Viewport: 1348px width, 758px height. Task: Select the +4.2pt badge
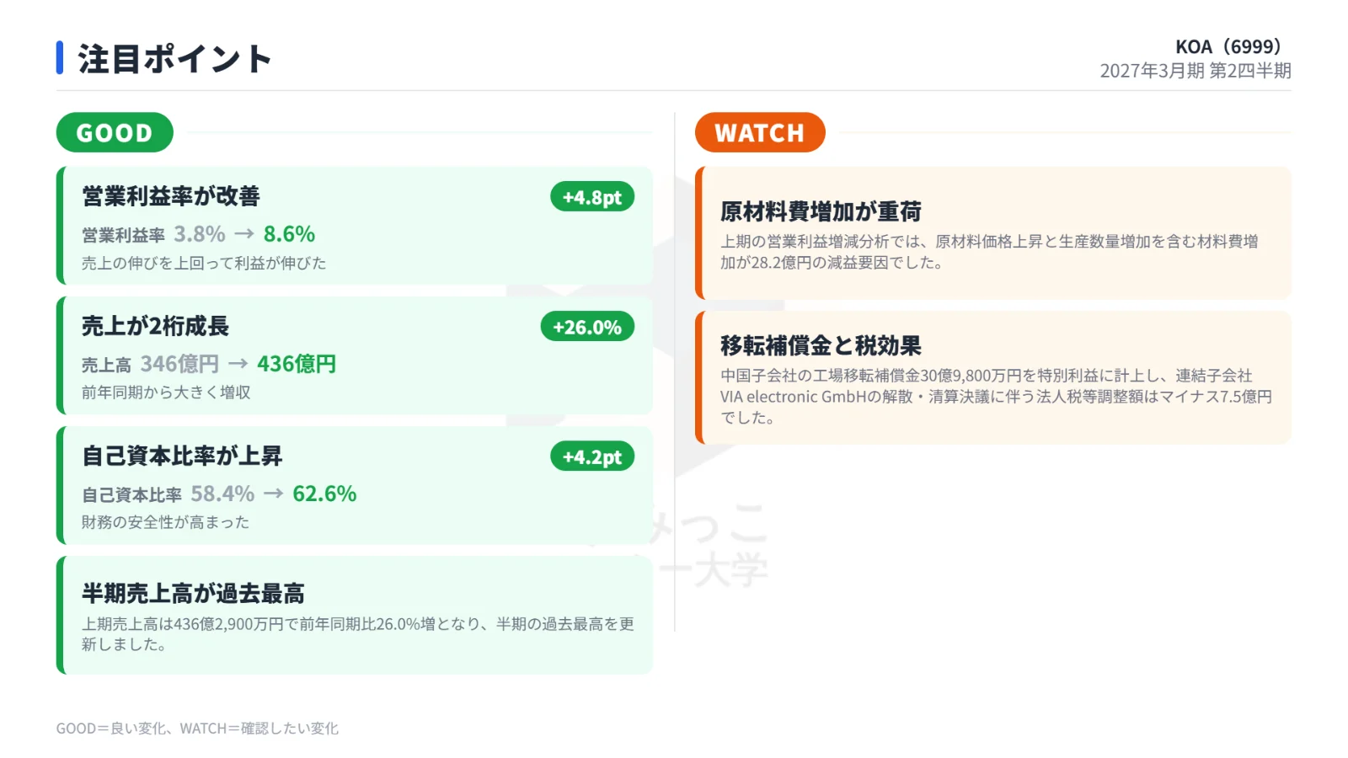[592, 456]
